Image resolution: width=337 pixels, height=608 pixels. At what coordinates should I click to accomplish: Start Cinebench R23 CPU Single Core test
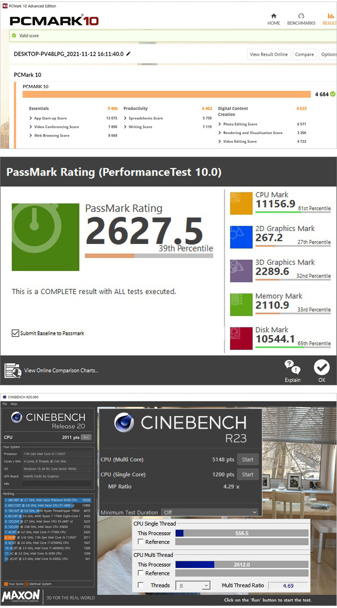coord(248,474)
